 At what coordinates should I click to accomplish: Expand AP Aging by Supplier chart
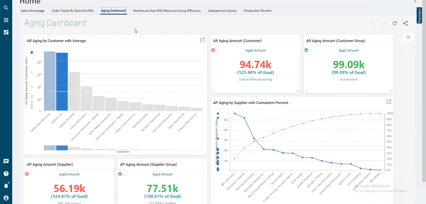[388, 102]
